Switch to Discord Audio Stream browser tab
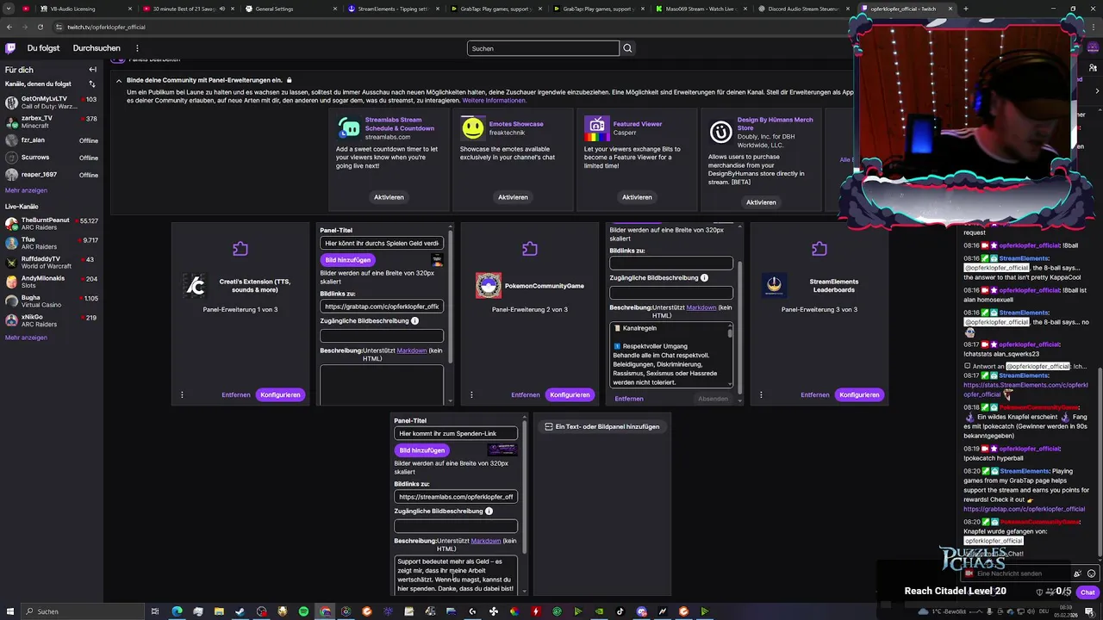 tap(805, 9)
